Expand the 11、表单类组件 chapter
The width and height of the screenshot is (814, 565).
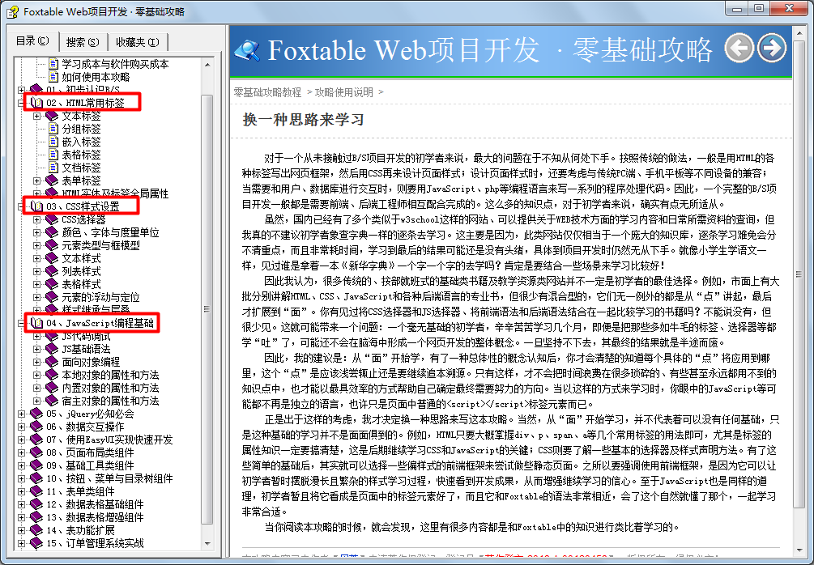click(x=21, y=492)
